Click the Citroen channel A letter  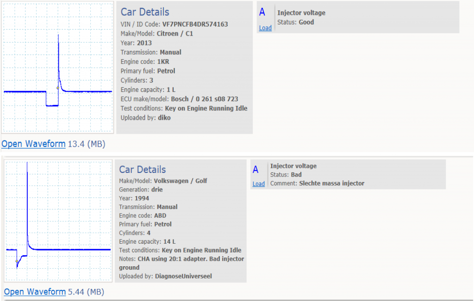(262, 12)
